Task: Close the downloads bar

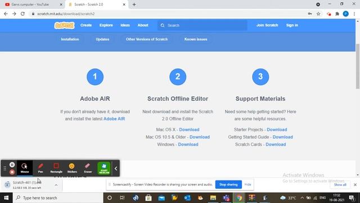Action: [355, 184]
